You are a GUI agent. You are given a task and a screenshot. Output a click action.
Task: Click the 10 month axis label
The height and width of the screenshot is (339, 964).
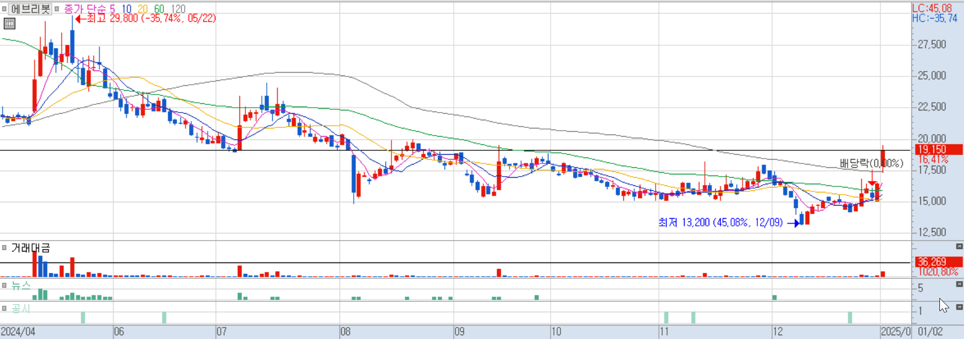pos(556,332)
